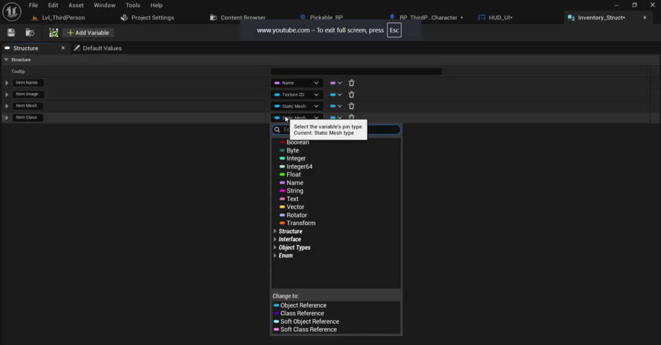Click the Browse to asset icon in toolbar
Viewport: 661px width, 345px height.
point(30,32)
